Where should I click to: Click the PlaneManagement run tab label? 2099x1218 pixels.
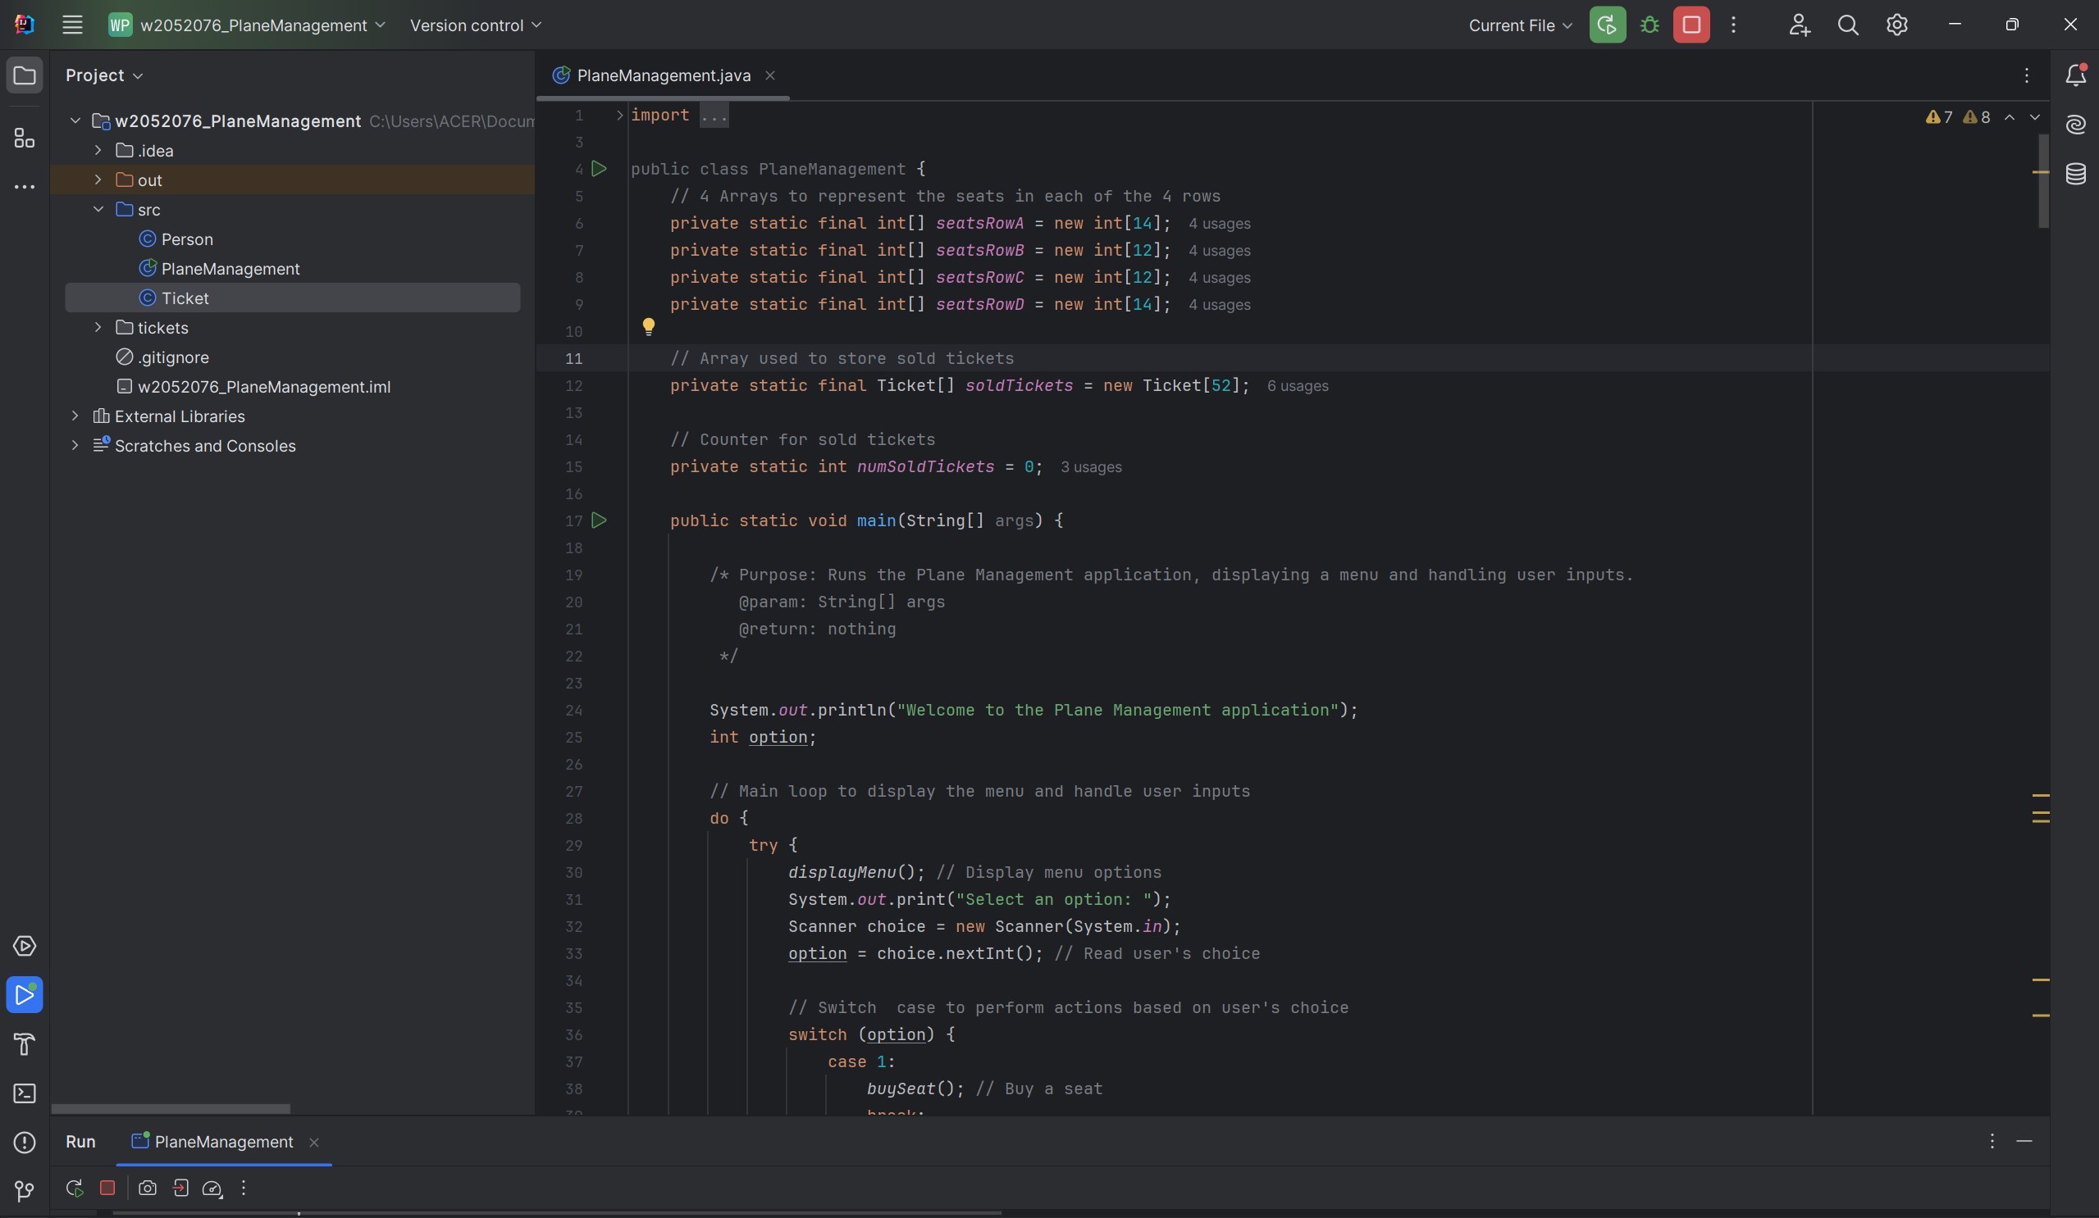pos(223,1141)
